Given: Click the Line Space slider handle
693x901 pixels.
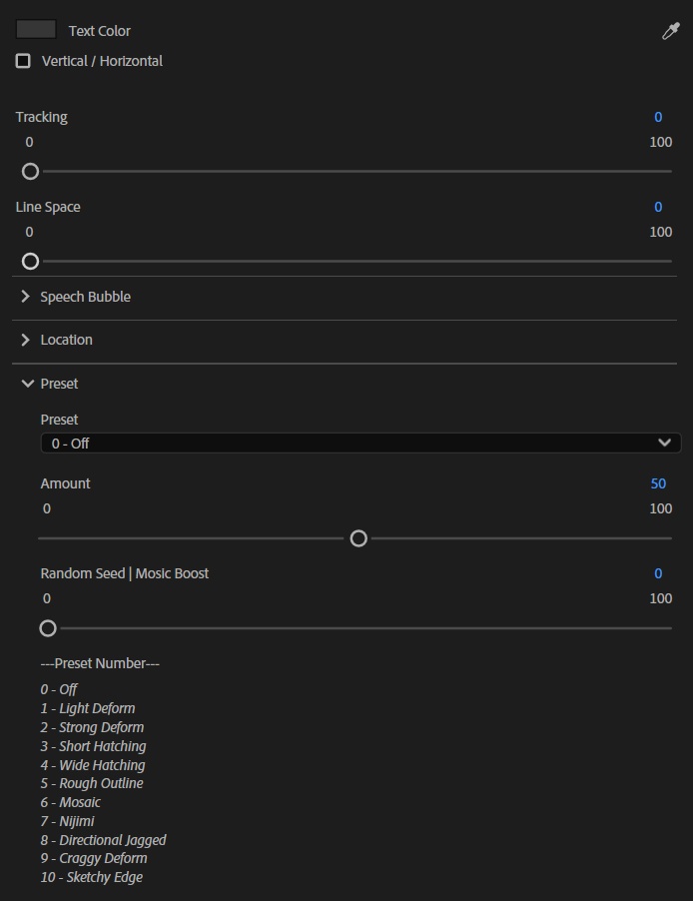Looking at the screenshot, I should pos(30,261).
